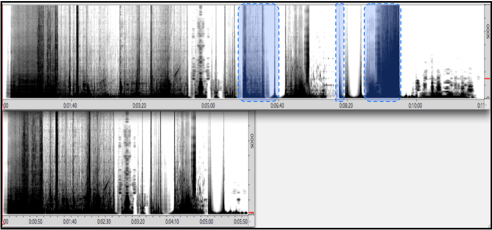492x230 pixels.
Task: Click the 0:03:20 mark on bottom timeline
Action: (x=138, y=221)
